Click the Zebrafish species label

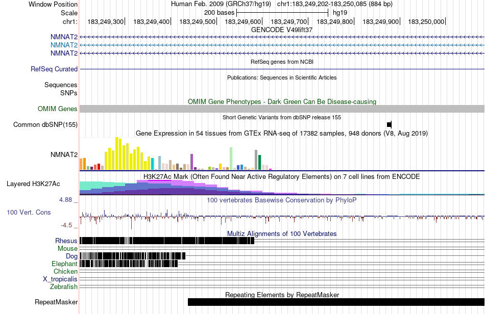click(64, 286)
